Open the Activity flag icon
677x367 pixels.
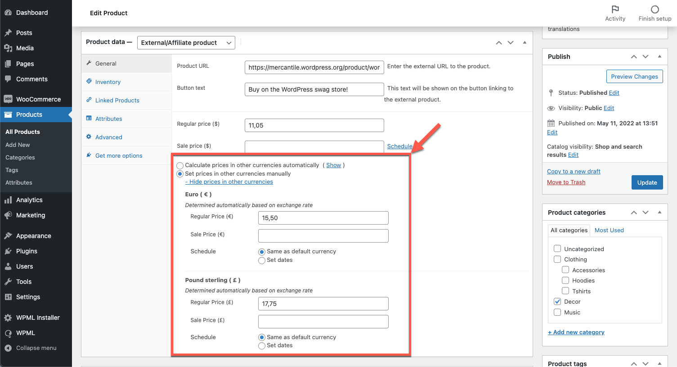tap(615, 9)
